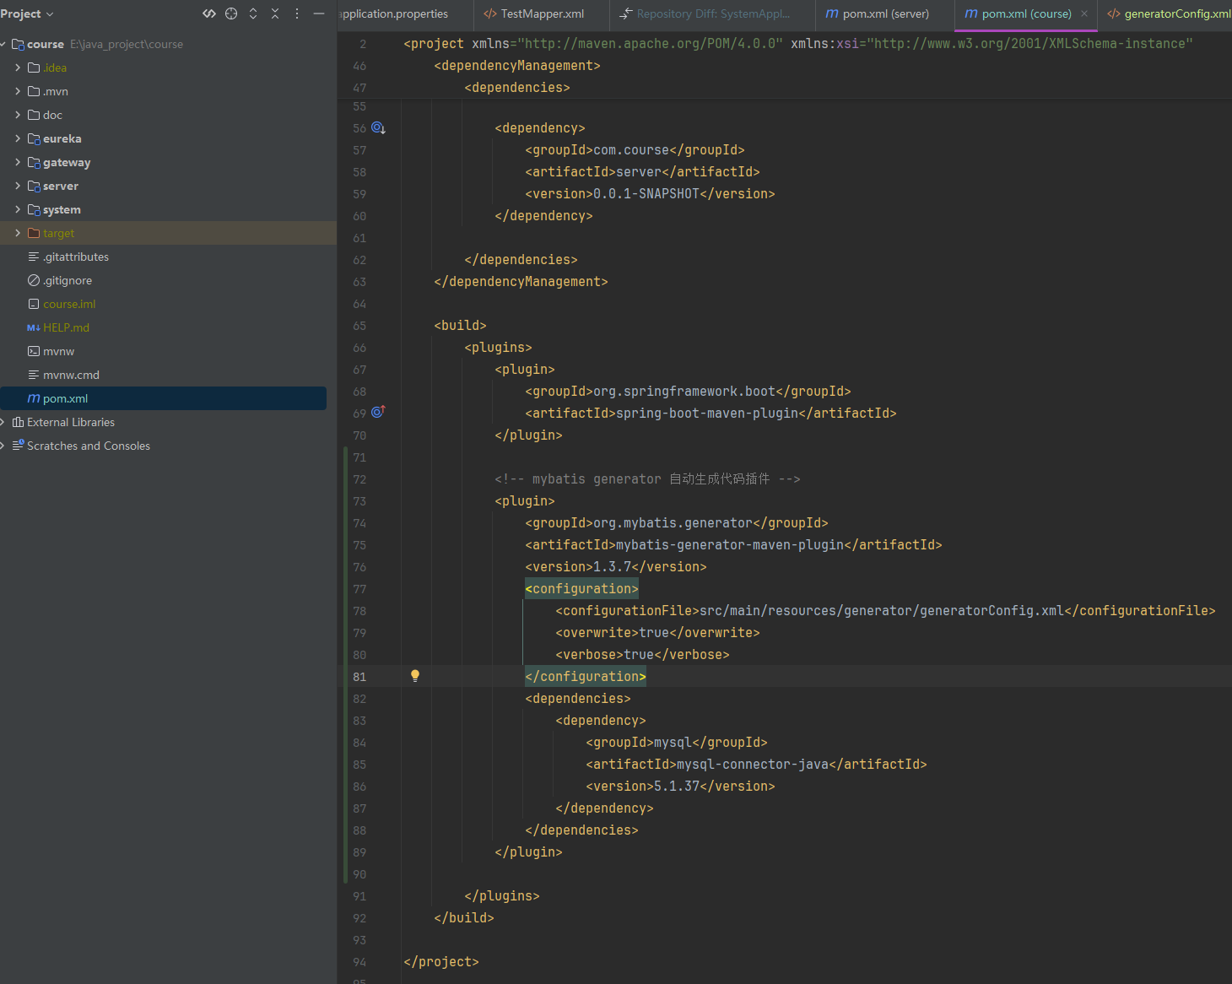Click .gitignore file icon

[x=34, y=280]
